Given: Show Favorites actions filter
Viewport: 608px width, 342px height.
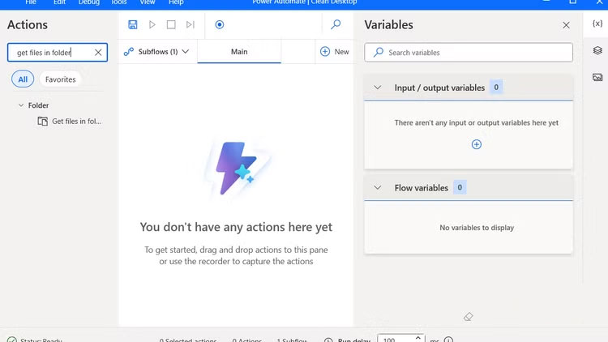Looking at the screenshot, I should point(61,79).
